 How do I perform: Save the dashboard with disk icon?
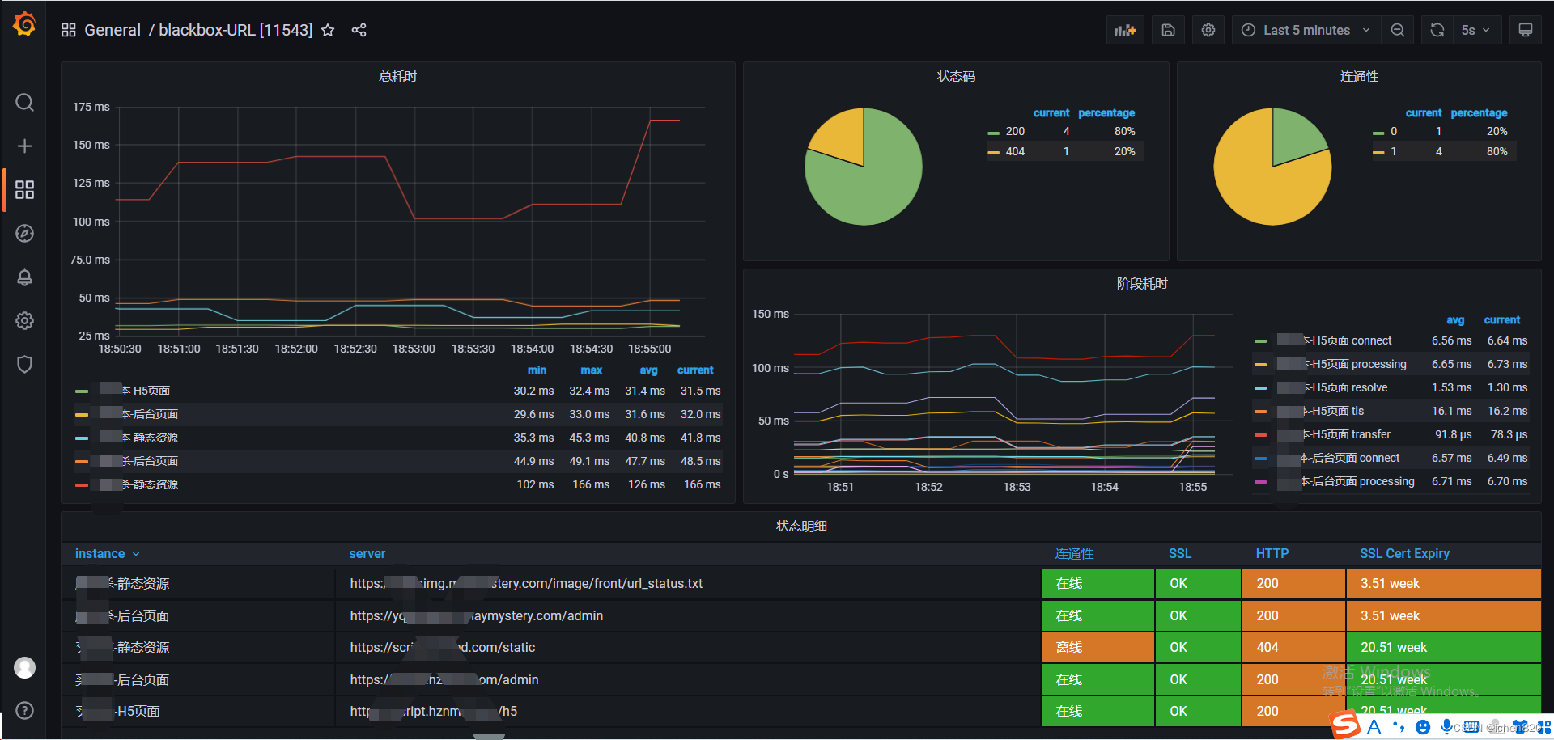pos(1168,31)
